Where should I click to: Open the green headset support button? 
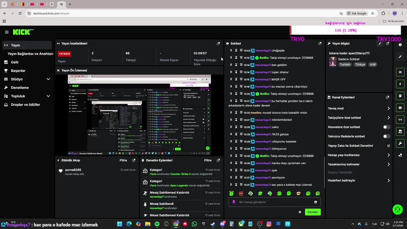coord(397,209)
